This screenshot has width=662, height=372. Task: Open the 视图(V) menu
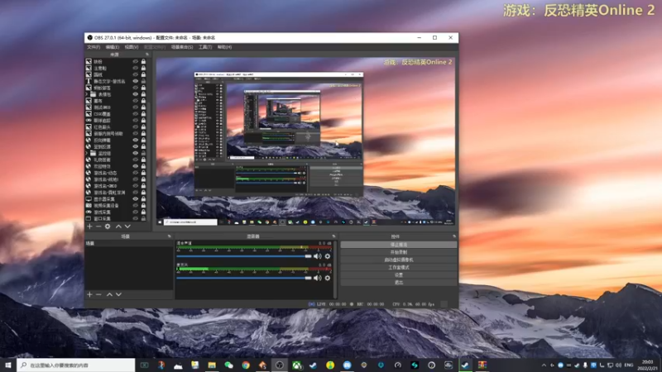click(132, 47)
